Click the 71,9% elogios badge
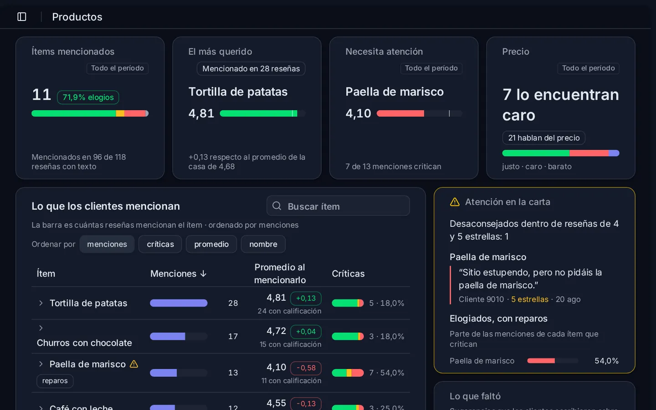 pos(88,97)
